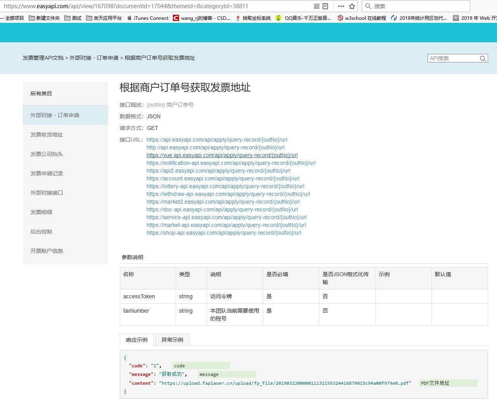
Task: Switch to the 响应示例 tab
Action: coord(136,339)
